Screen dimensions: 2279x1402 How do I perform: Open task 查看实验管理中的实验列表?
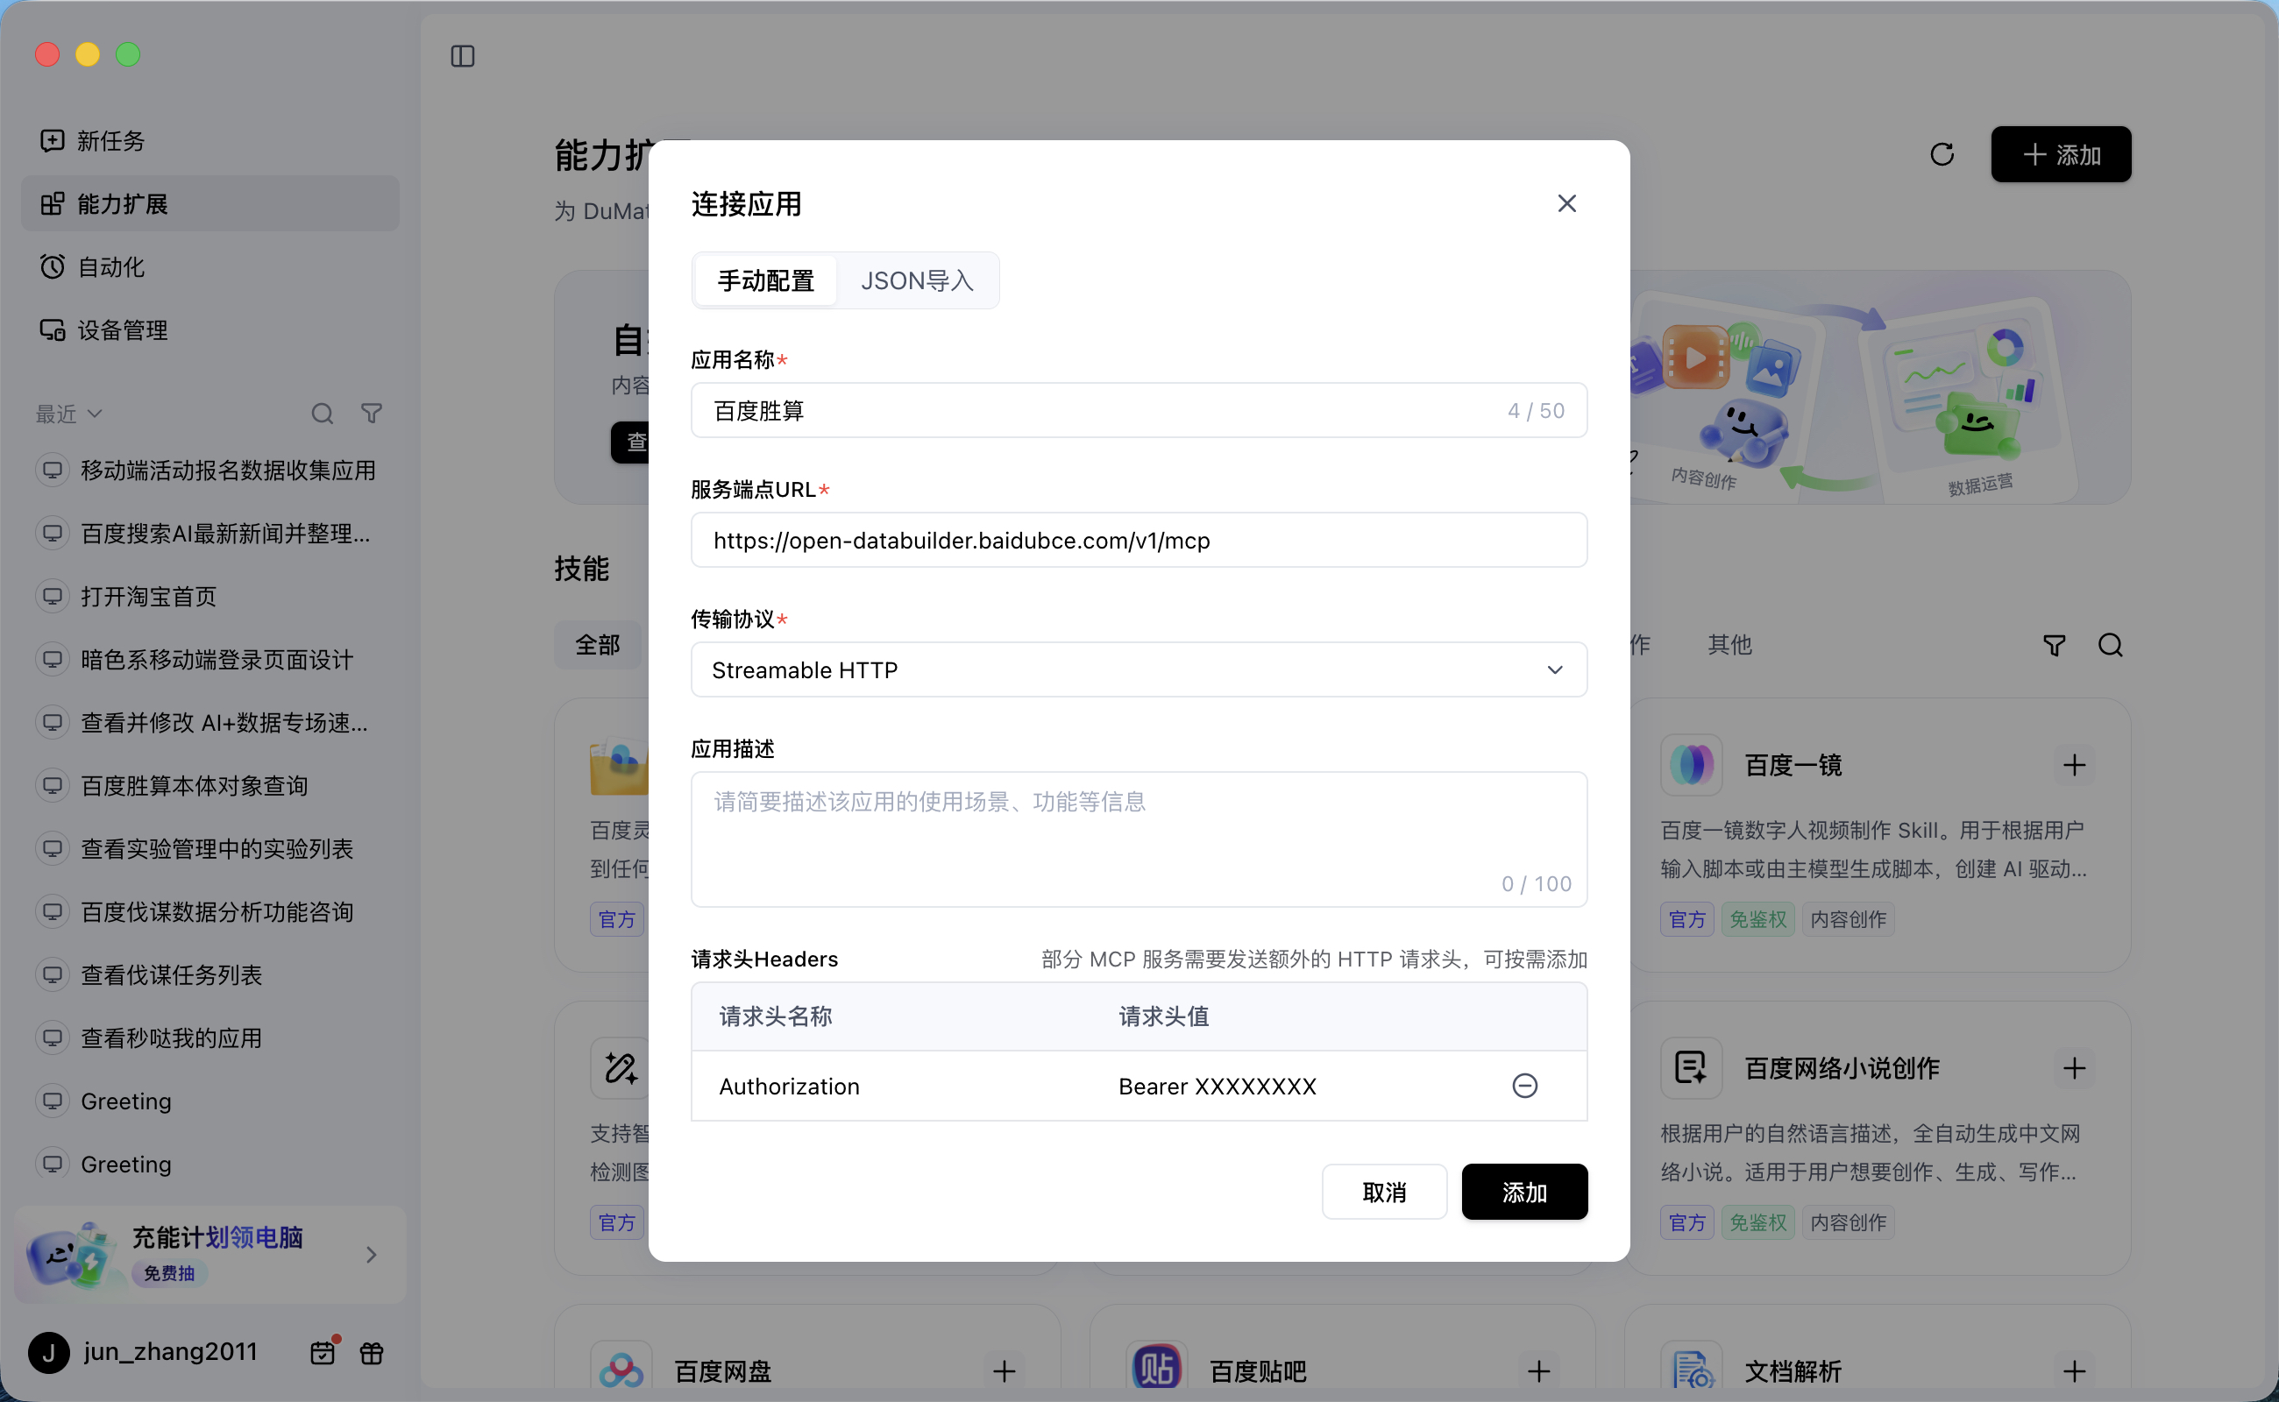pyautogui.click(x=210, y=848)
